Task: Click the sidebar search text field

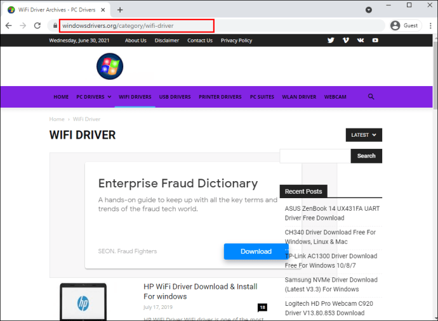Action: click(315, 156)
